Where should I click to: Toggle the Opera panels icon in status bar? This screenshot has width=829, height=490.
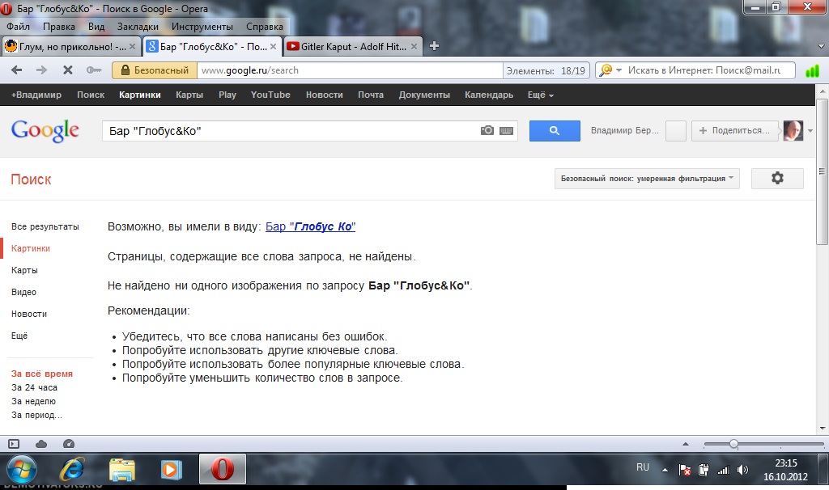point(14,444)
